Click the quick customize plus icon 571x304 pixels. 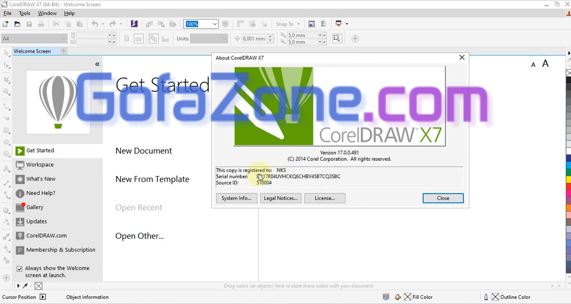355,39
